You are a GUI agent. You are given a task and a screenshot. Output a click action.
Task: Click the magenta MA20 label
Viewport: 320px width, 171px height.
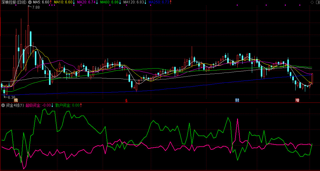87,2
